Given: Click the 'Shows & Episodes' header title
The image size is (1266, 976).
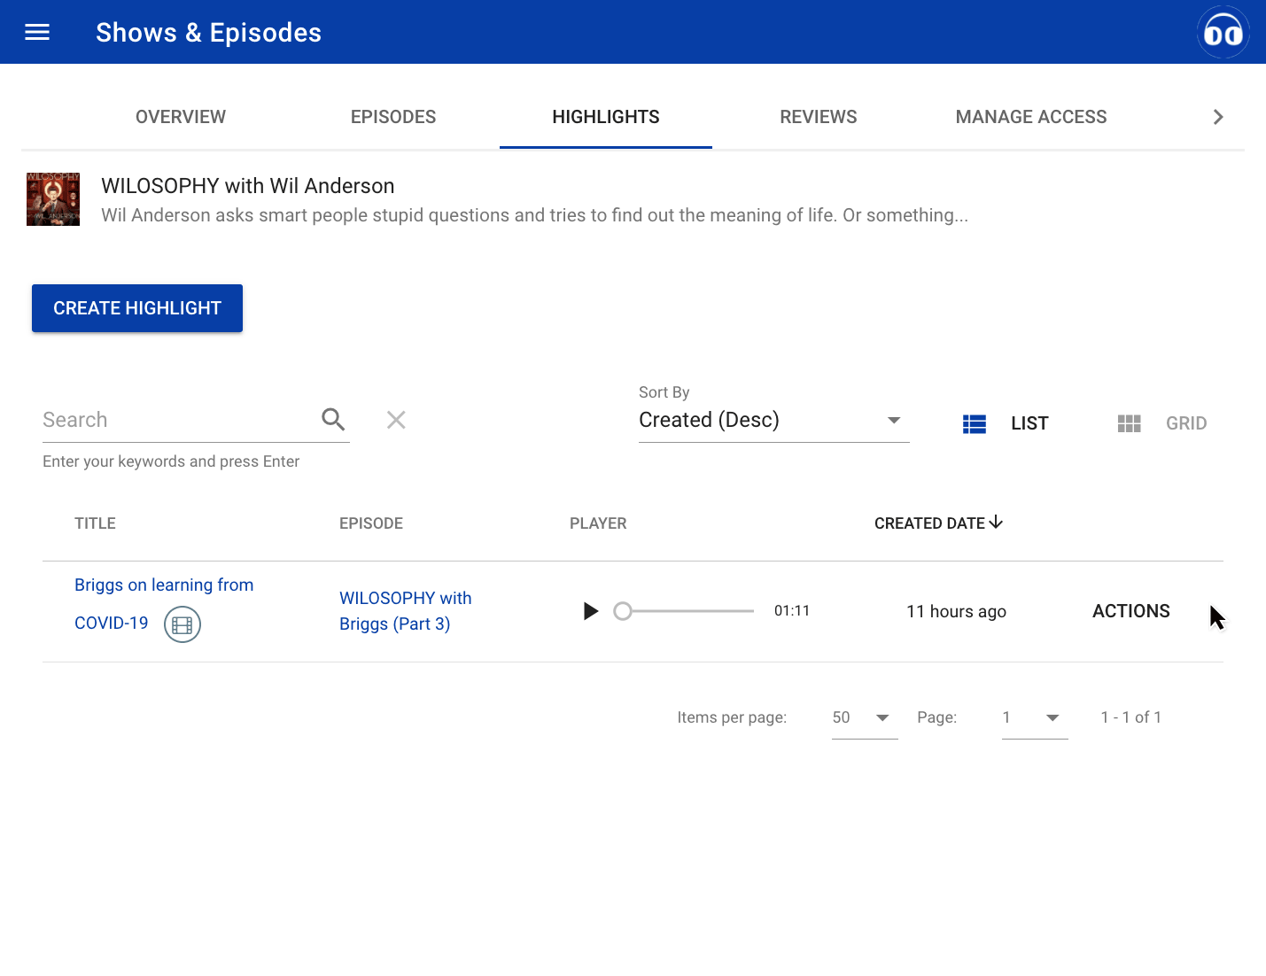Looking at the screenshot, I should 209,33.
